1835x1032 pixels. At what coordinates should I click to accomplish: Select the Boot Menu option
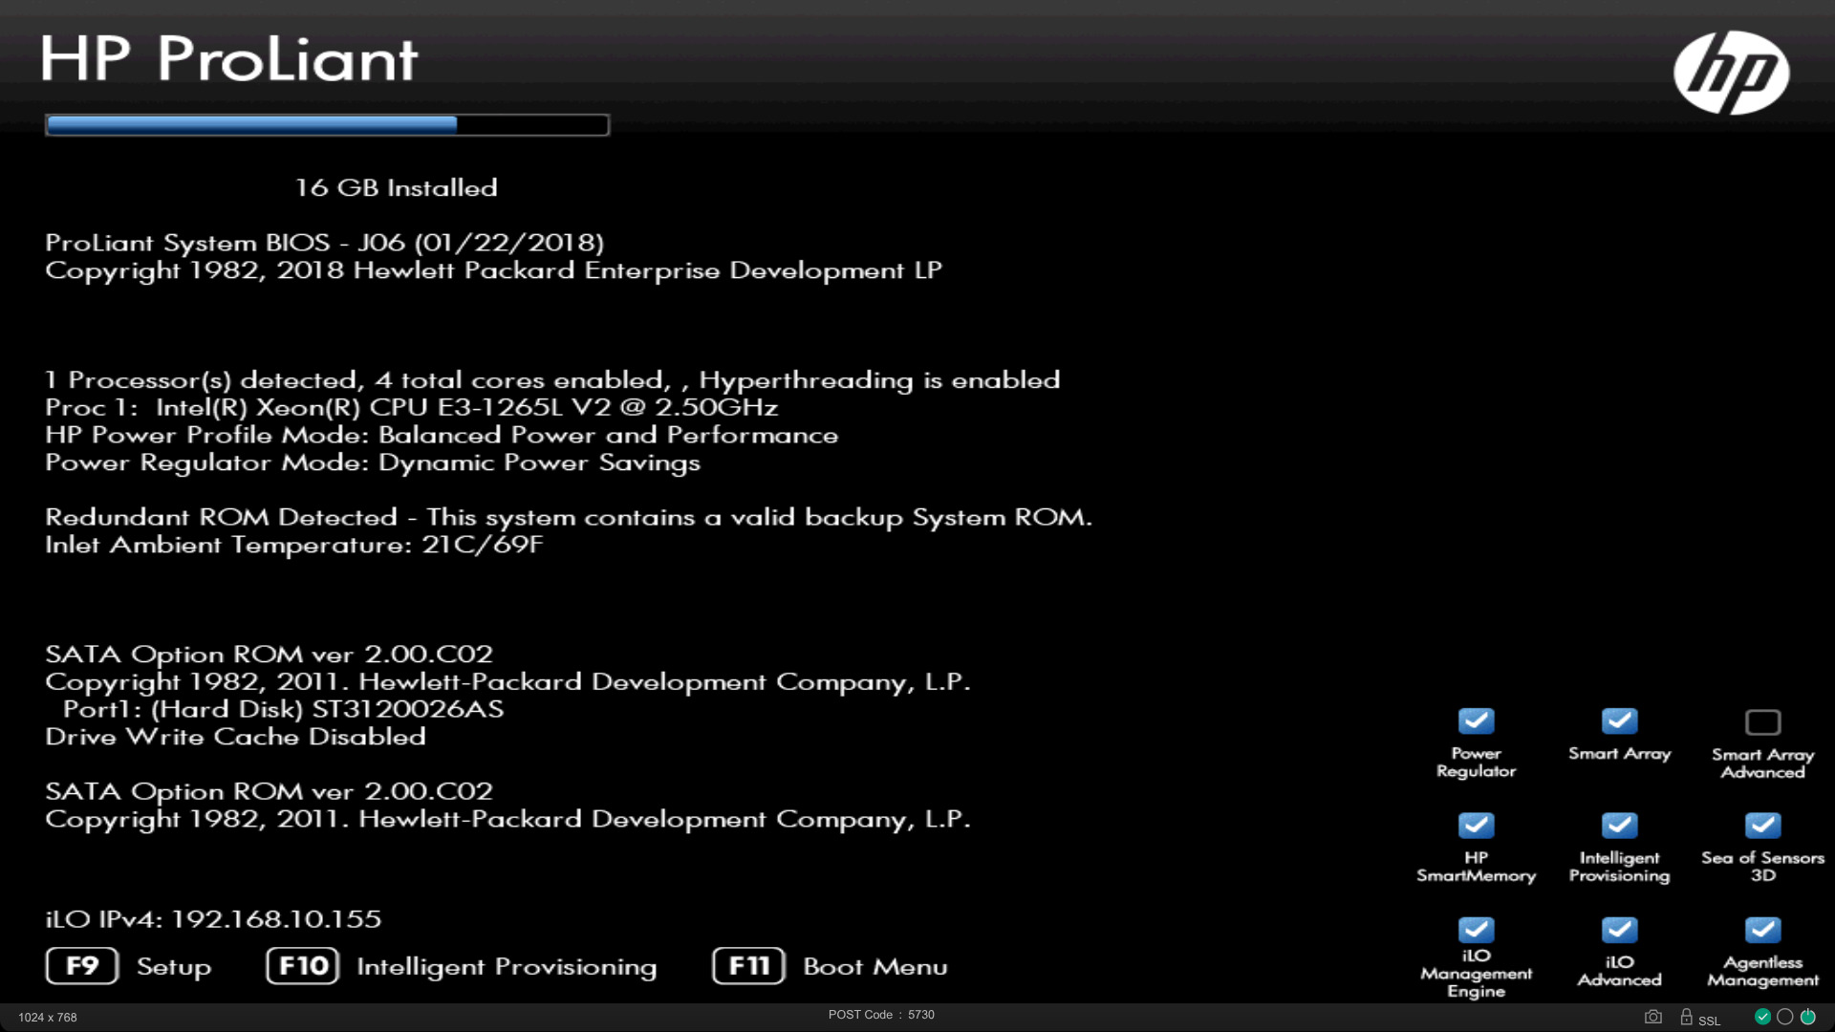click(x=874, y=967)
